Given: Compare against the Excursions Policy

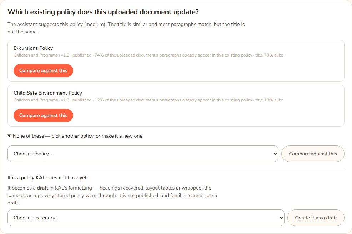Looking at the screenshot, I should [x=43, y=71].
